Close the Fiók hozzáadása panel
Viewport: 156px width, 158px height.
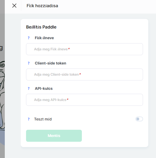click(14, 6)
